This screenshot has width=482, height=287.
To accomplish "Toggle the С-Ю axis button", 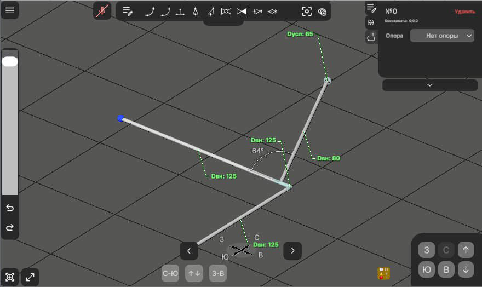I will 170,273.
